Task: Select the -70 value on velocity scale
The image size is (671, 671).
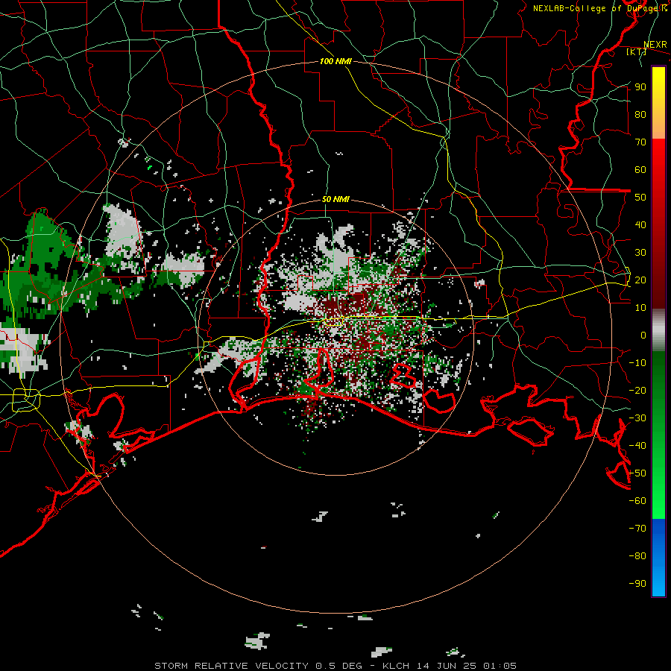Action: point(637,529)
